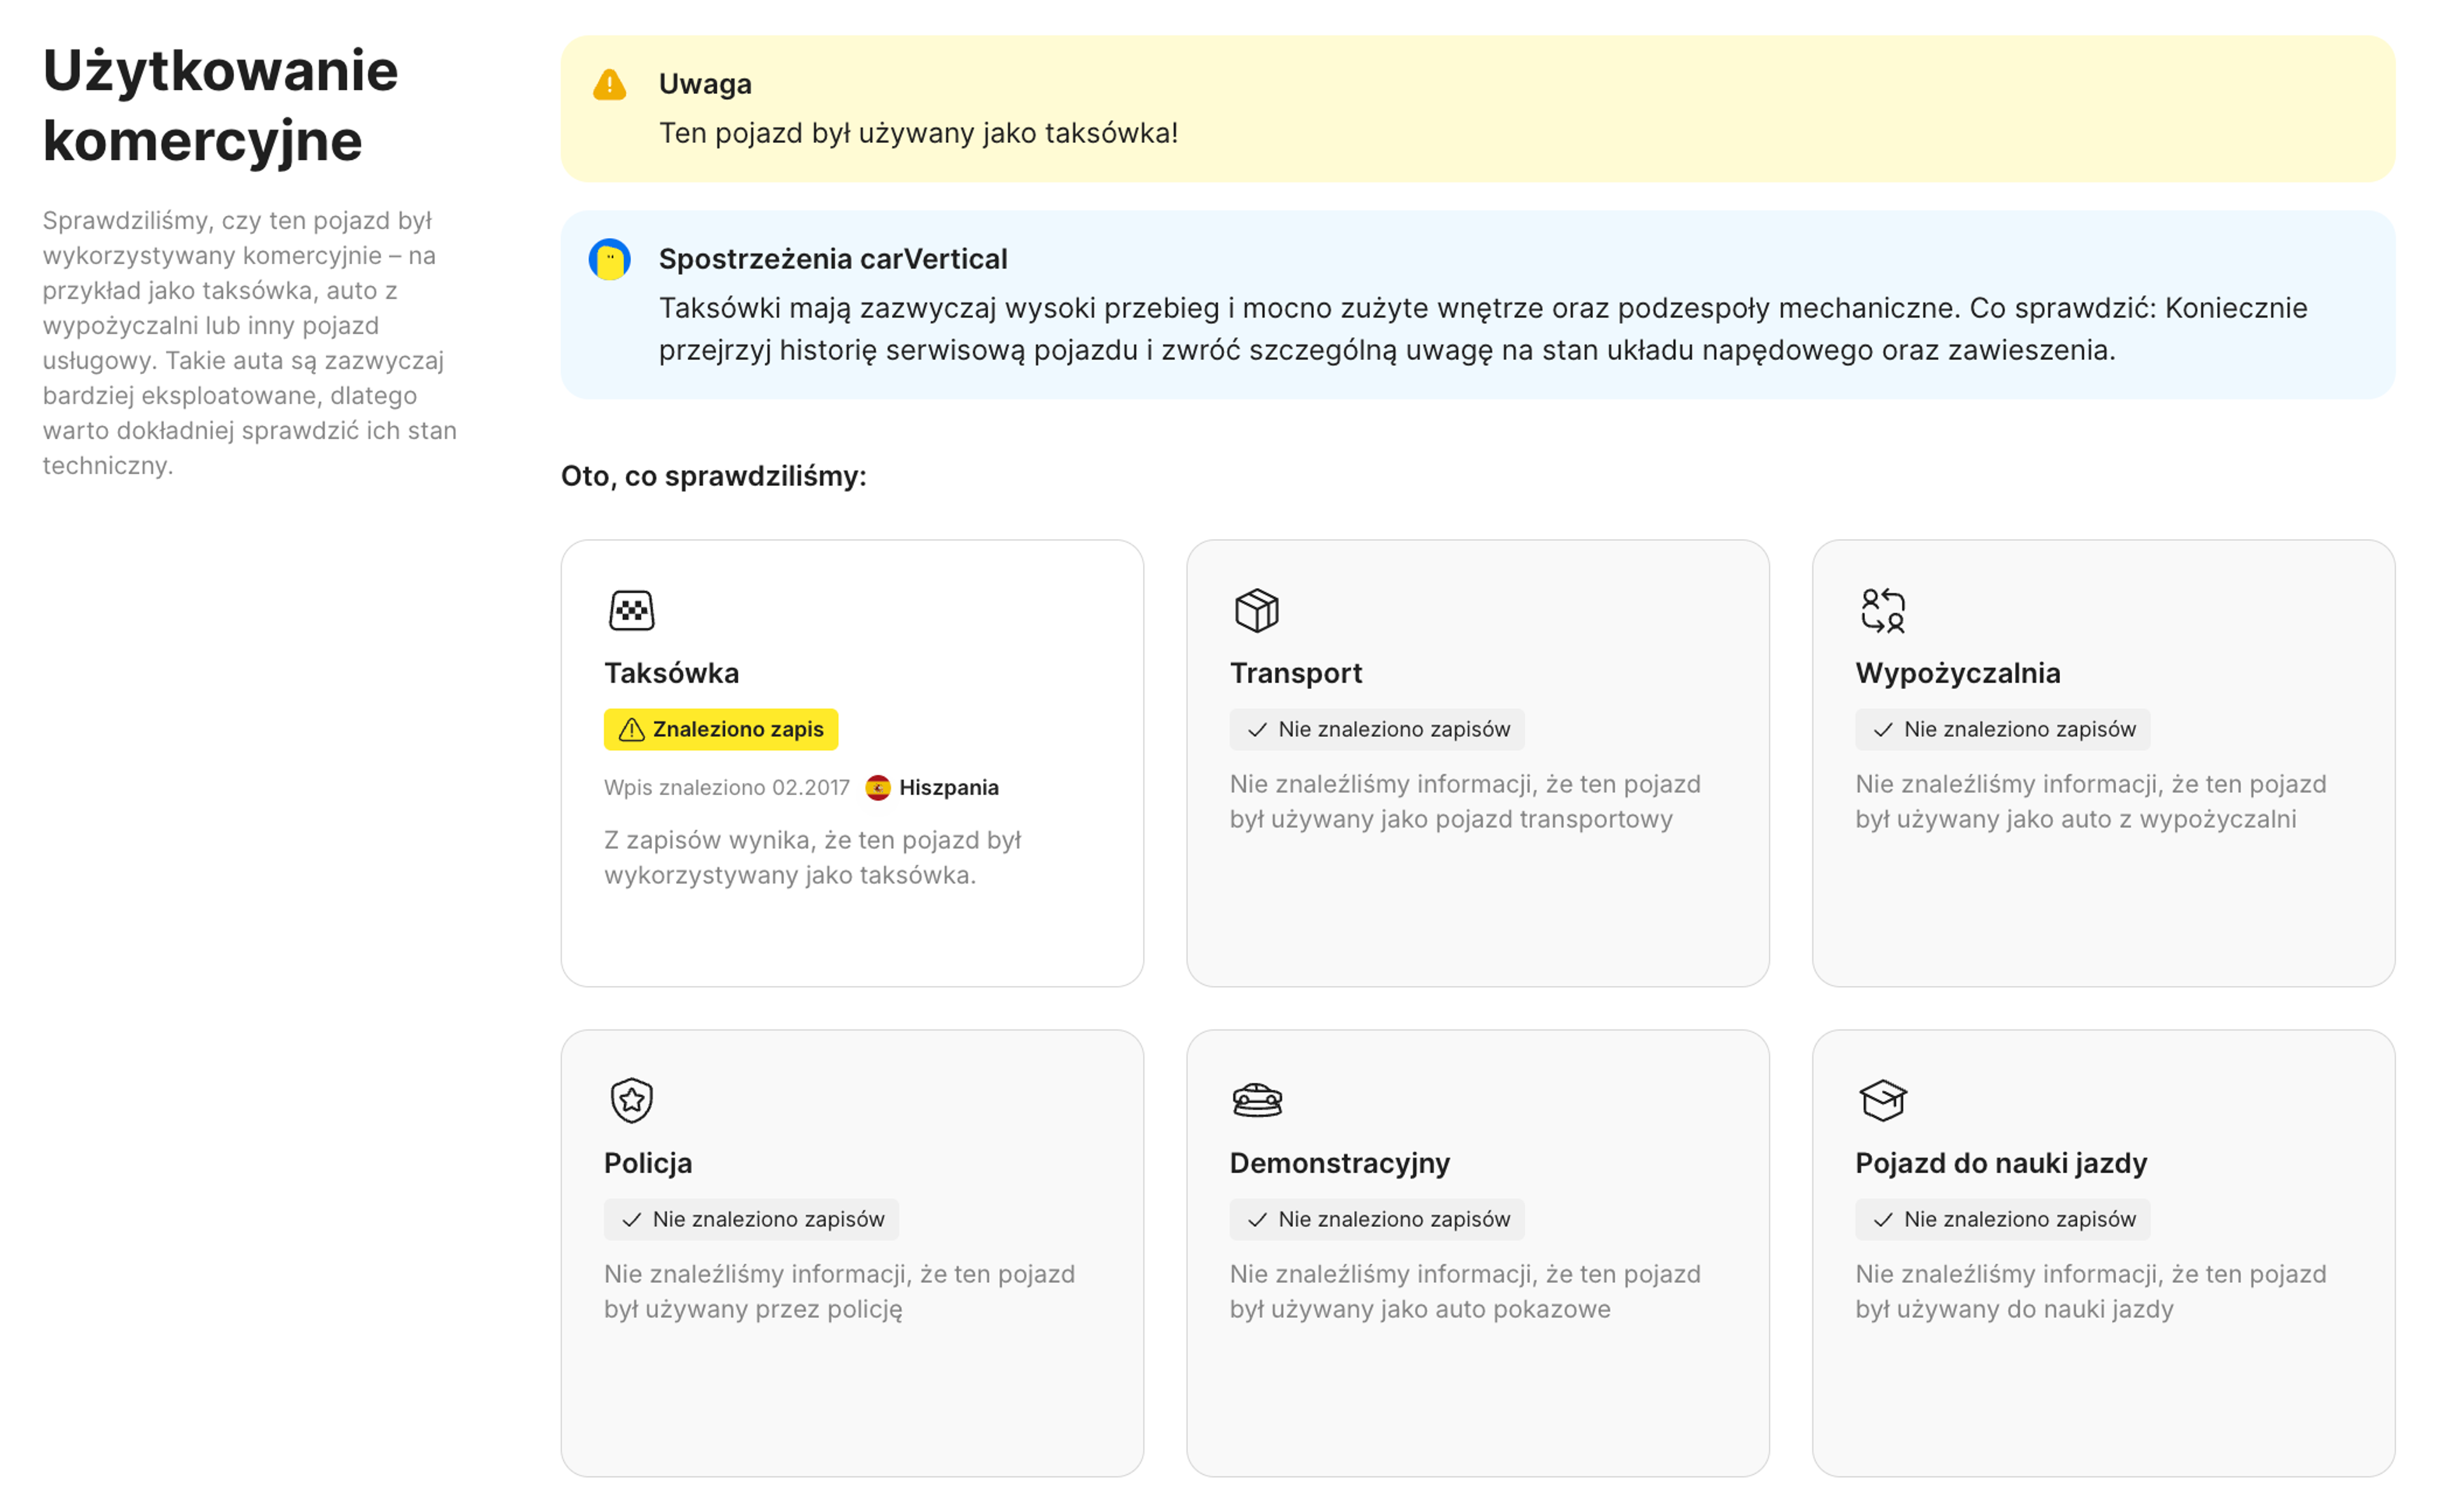Click Wypożyczalnia's Nie znaleziono zapisów badge
Image resolution: width=2440 pixels, height=1512 pixels.
tap(2002, 729)
